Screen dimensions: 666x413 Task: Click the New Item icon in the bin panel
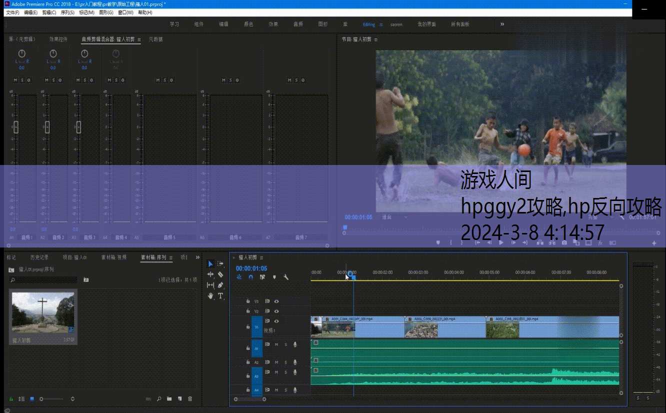coord(179,398)
